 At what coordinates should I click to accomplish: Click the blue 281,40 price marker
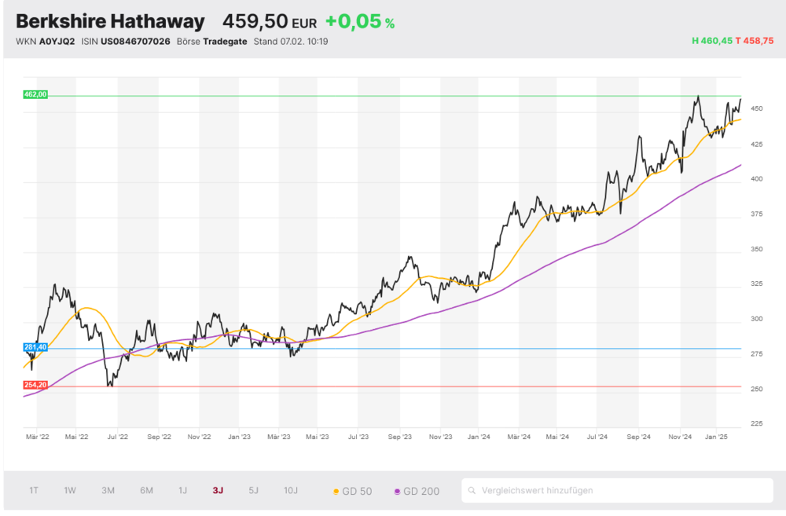[x=35, y=347]
